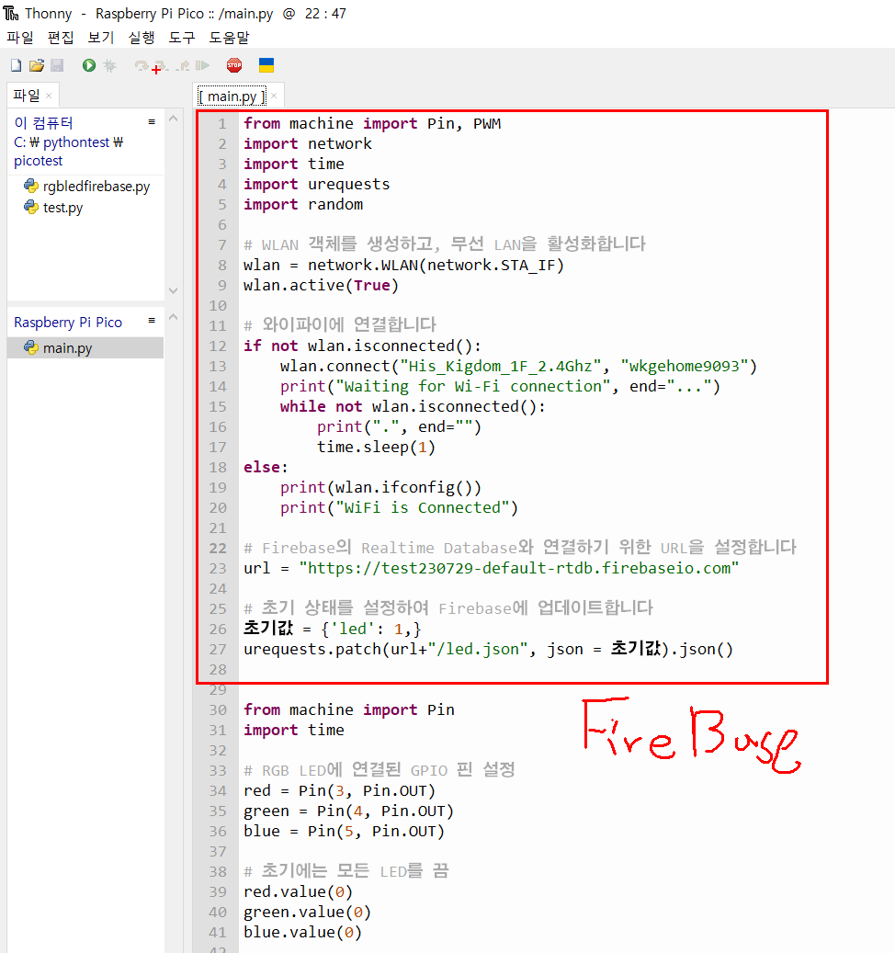Click 'green = Pin(4, Pin.OUT)' line
Viewport: 895px width, 953px height.
(x=349, y=811)
